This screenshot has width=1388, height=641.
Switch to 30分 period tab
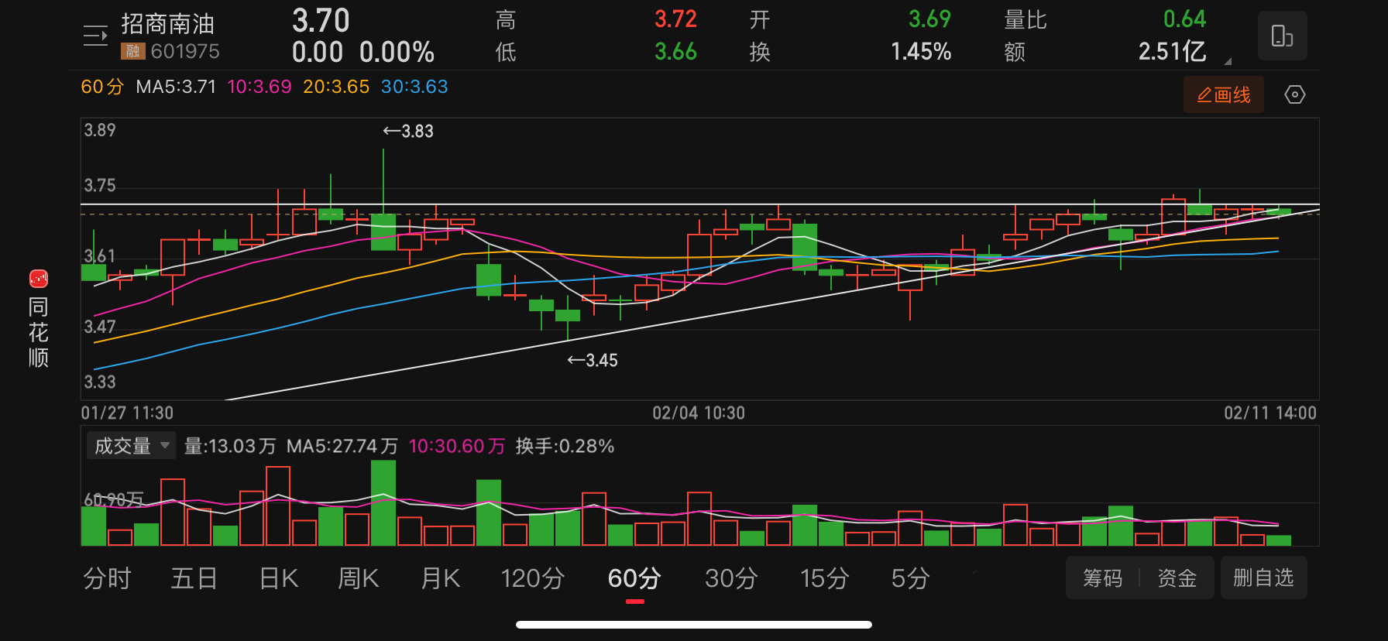tap(731, 578)
